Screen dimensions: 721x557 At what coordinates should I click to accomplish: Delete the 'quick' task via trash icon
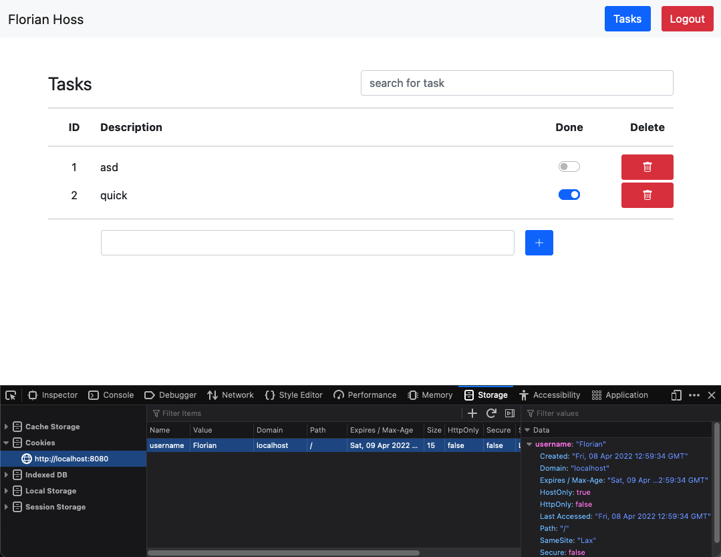coord(647,195)
